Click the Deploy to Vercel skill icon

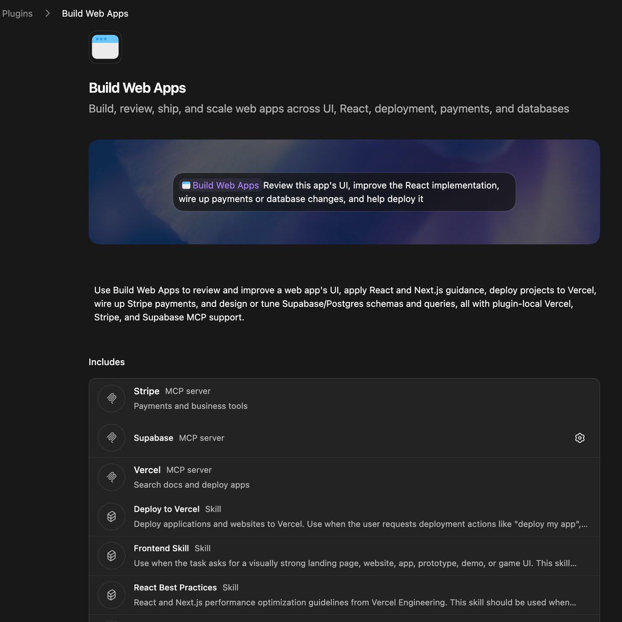point(112,517)
